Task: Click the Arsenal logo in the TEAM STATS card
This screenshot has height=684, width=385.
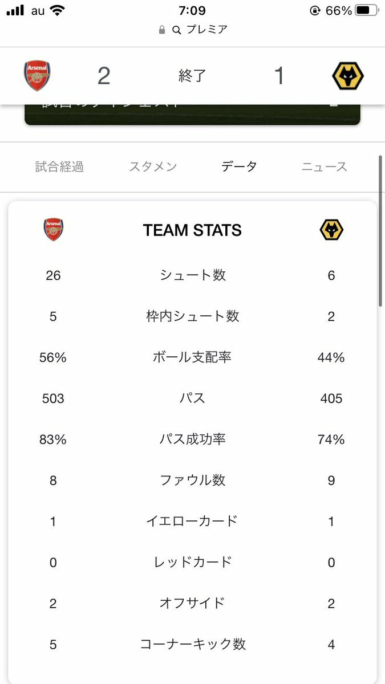Action: coord(54,230)
